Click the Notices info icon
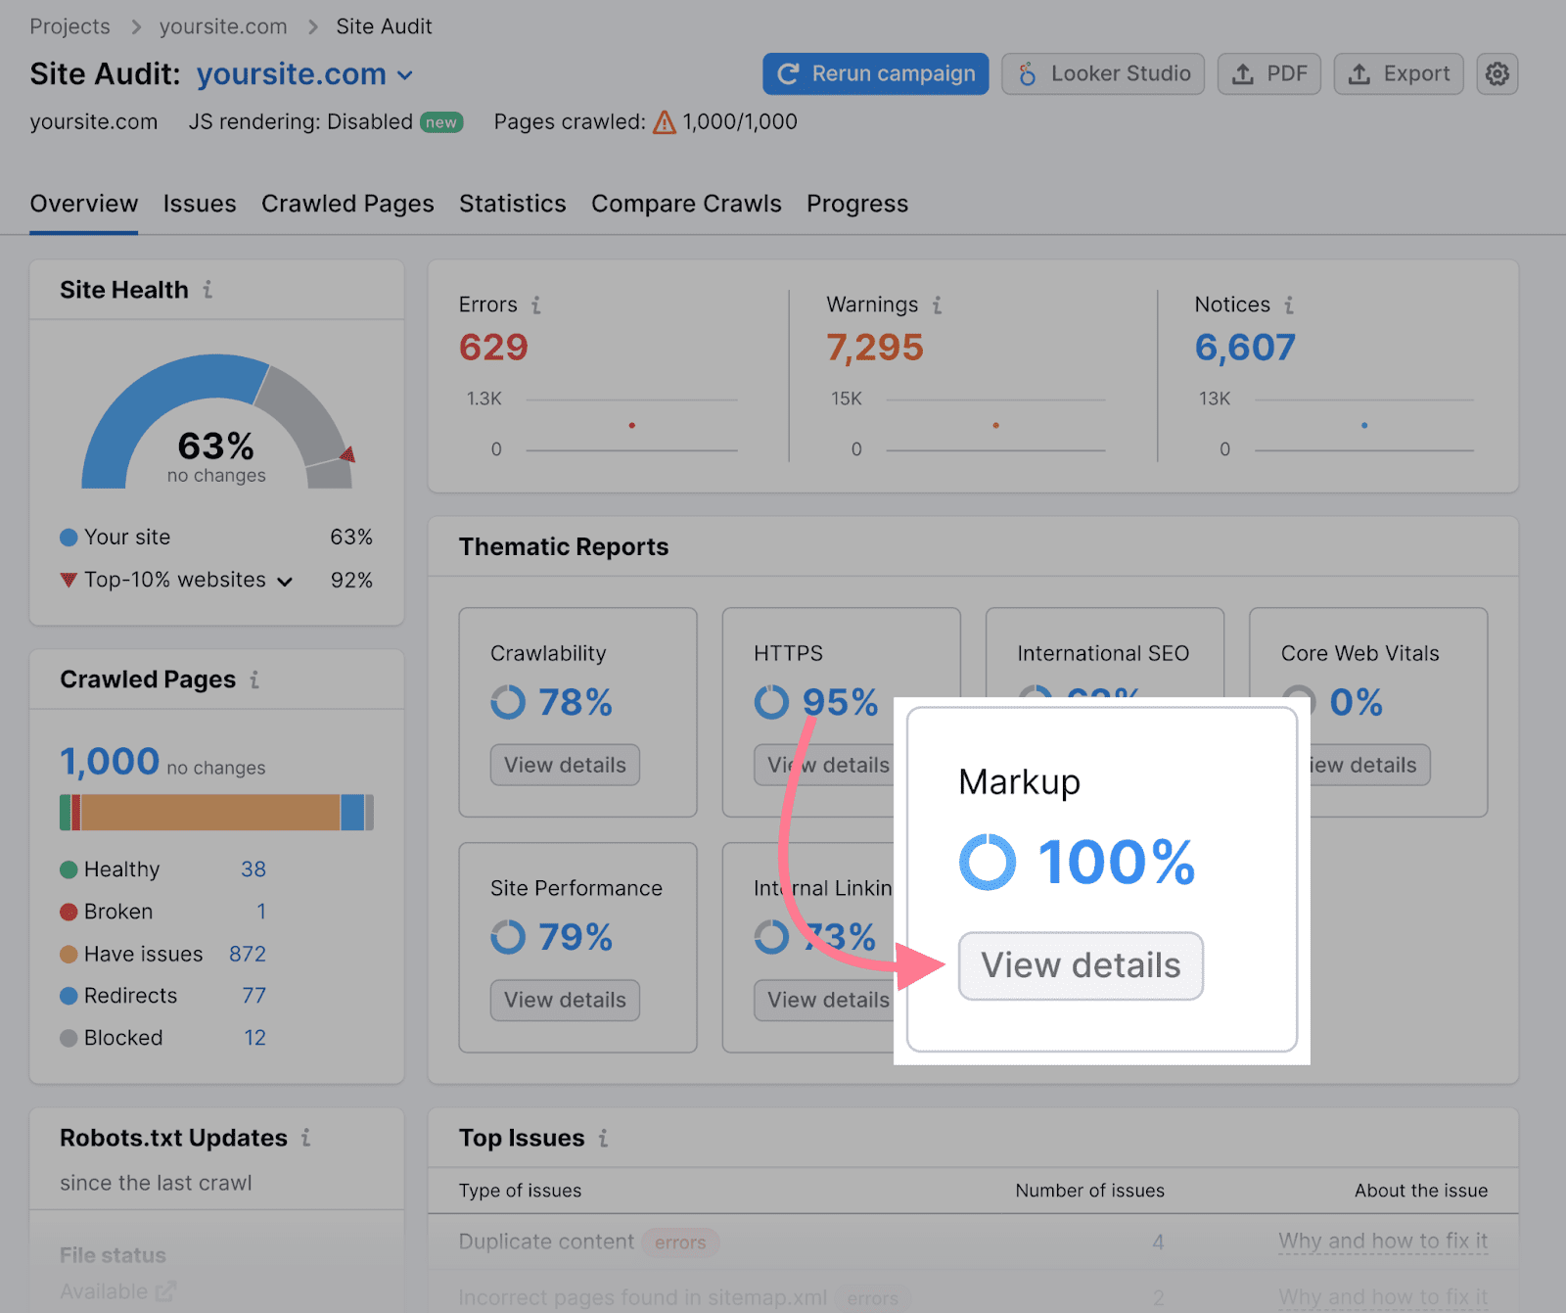 pyautogui.click(x=1289, y=305)
